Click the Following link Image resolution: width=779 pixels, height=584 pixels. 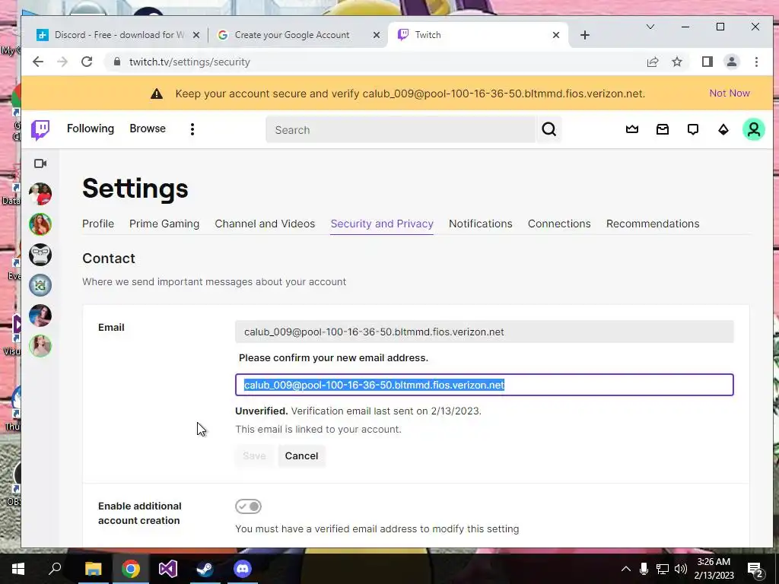[x=91, y=129]
